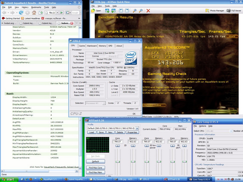Click the 2D Core plus button in ATITool
The width and height of the screenshot is (243, 182).
118,146
